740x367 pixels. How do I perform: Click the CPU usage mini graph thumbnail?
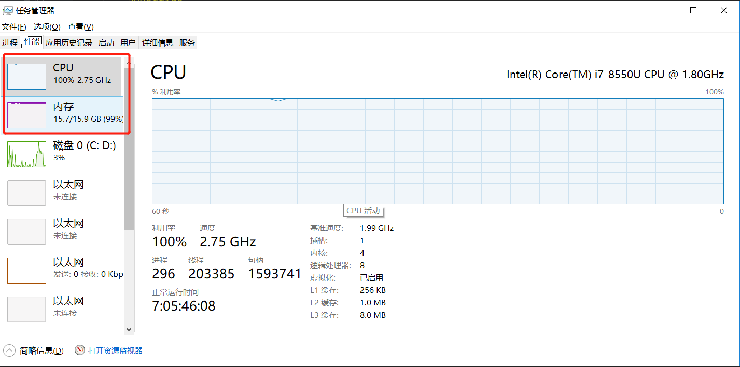tap(26, 76)
